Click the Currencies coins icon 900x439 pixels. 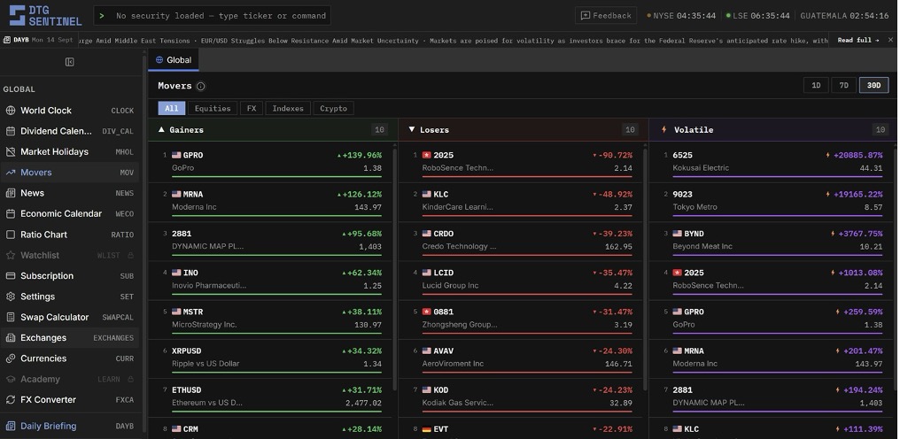(x=11, y=358)
